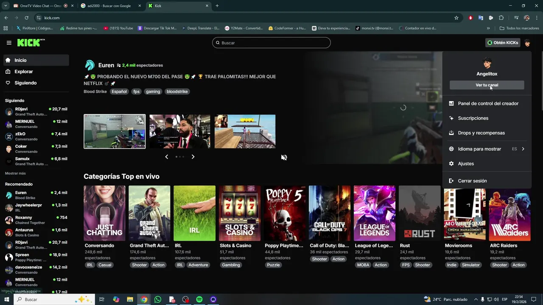
Task: Click Obtén KICKs button
Action: [x=503, y=43]
